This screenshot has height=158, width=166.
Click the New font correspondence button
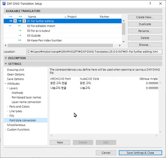[60, 142]
